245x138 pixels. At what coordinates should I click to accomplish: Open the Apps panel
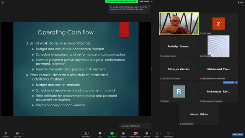tap(157, 134)
